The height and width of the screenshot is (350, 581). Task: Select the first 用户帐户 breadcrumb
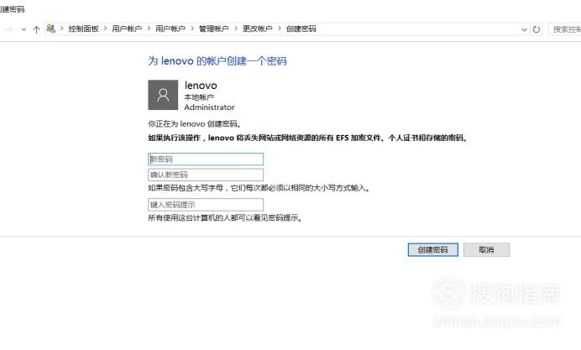[x=127, y=29]
